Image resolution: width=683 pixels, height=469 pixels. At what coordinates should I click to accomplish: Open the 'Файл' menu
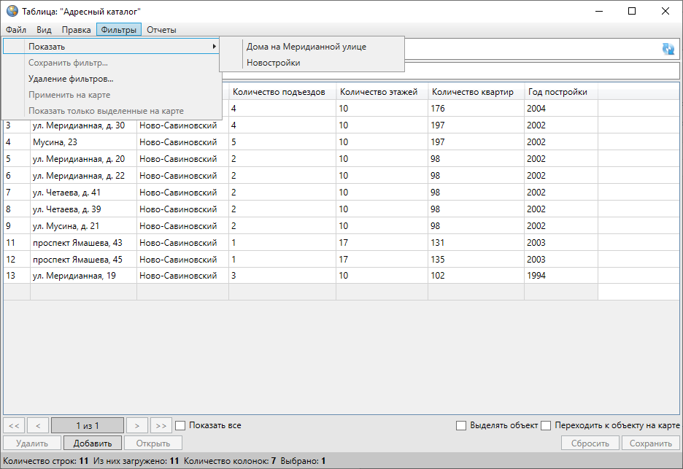tap(16, 30)
